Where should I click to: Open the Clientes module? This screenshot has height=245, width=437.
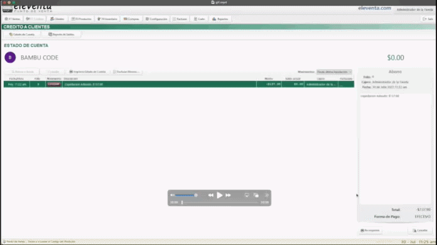(57, 19)
